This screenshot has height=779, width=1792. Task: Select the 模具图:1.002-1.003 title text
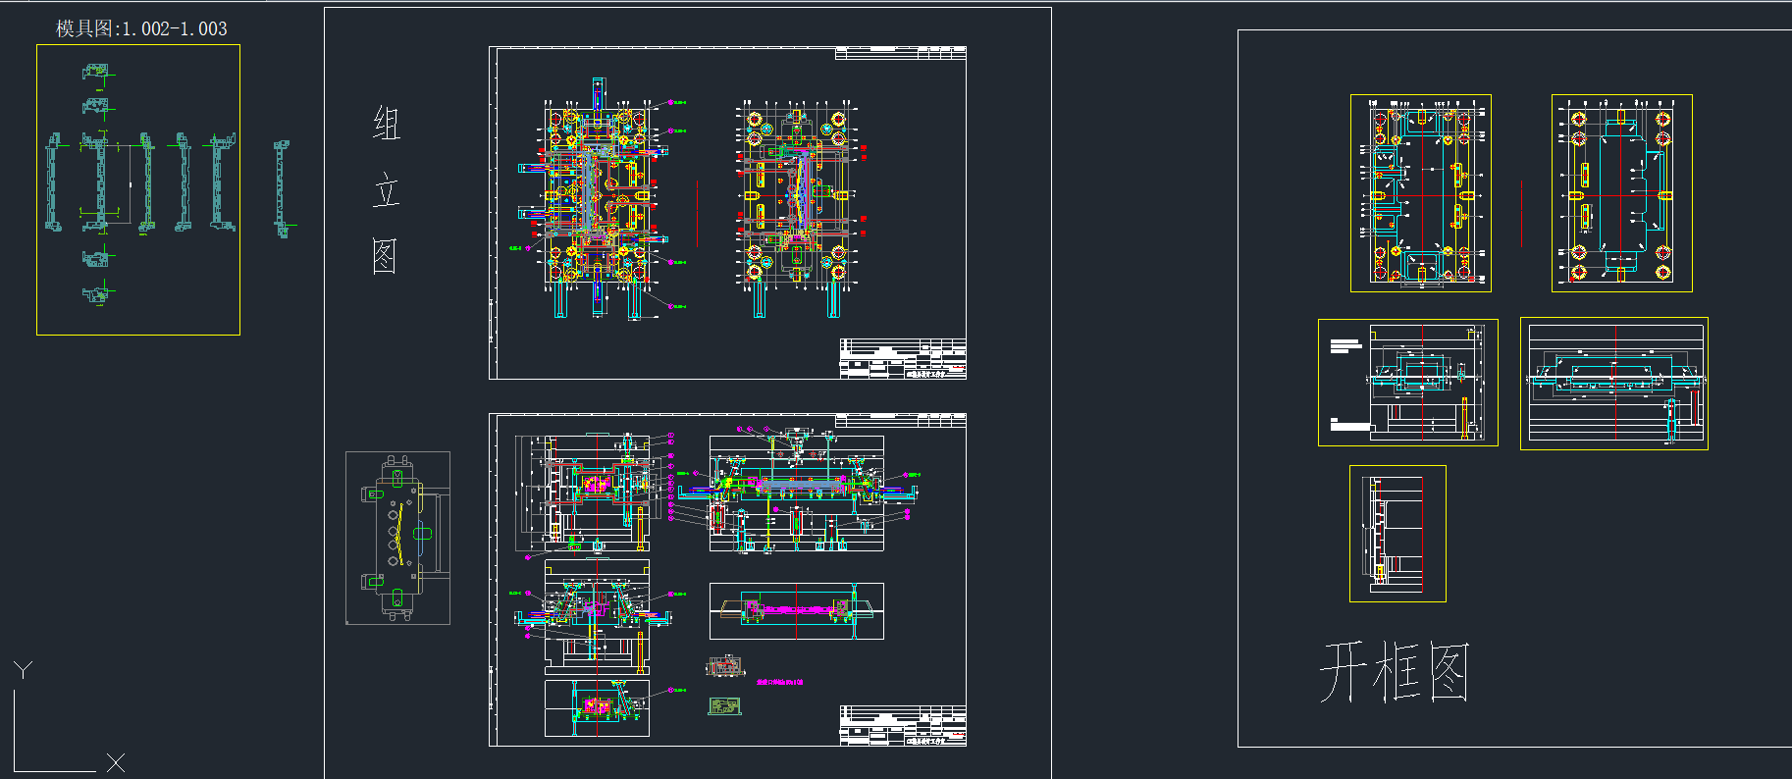coord(141,28)
